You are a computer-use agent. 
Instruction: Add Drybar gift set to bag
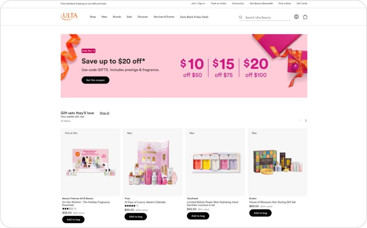260,213
